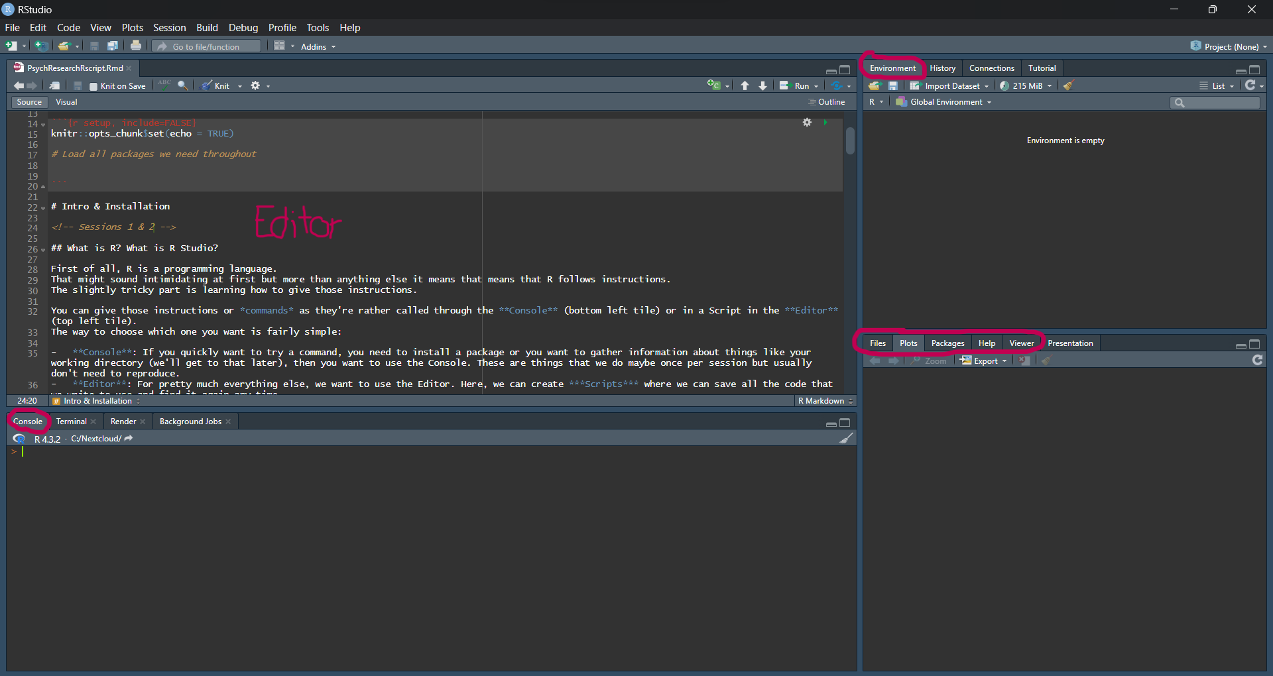Open List view mode dropdown
Image resolution: width=1273 pixels, height=676 pixels.
coord(1217,85)
